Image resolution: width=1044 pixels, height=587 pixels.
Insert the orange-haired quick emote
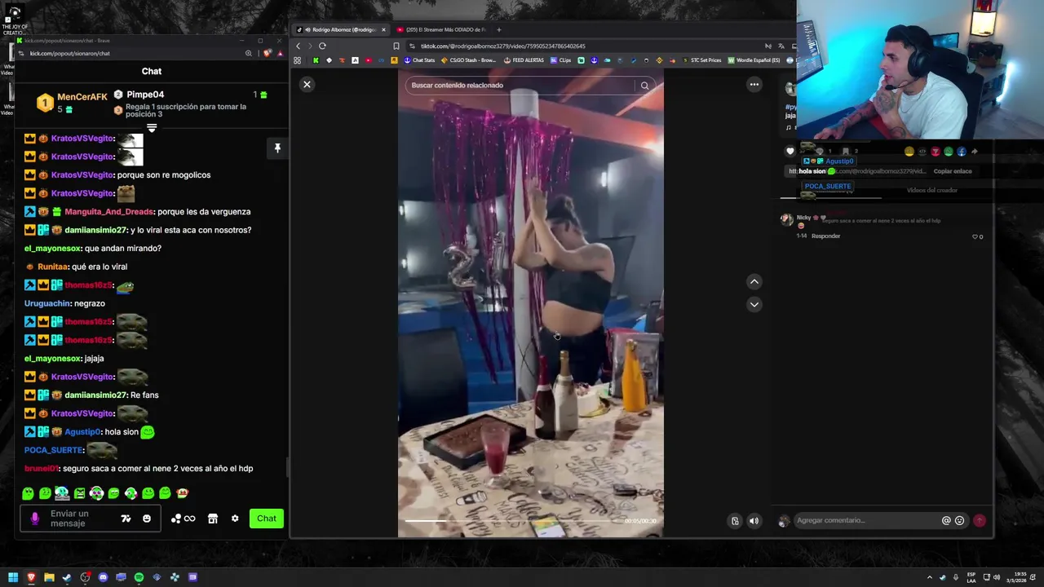tap(183, 493)
